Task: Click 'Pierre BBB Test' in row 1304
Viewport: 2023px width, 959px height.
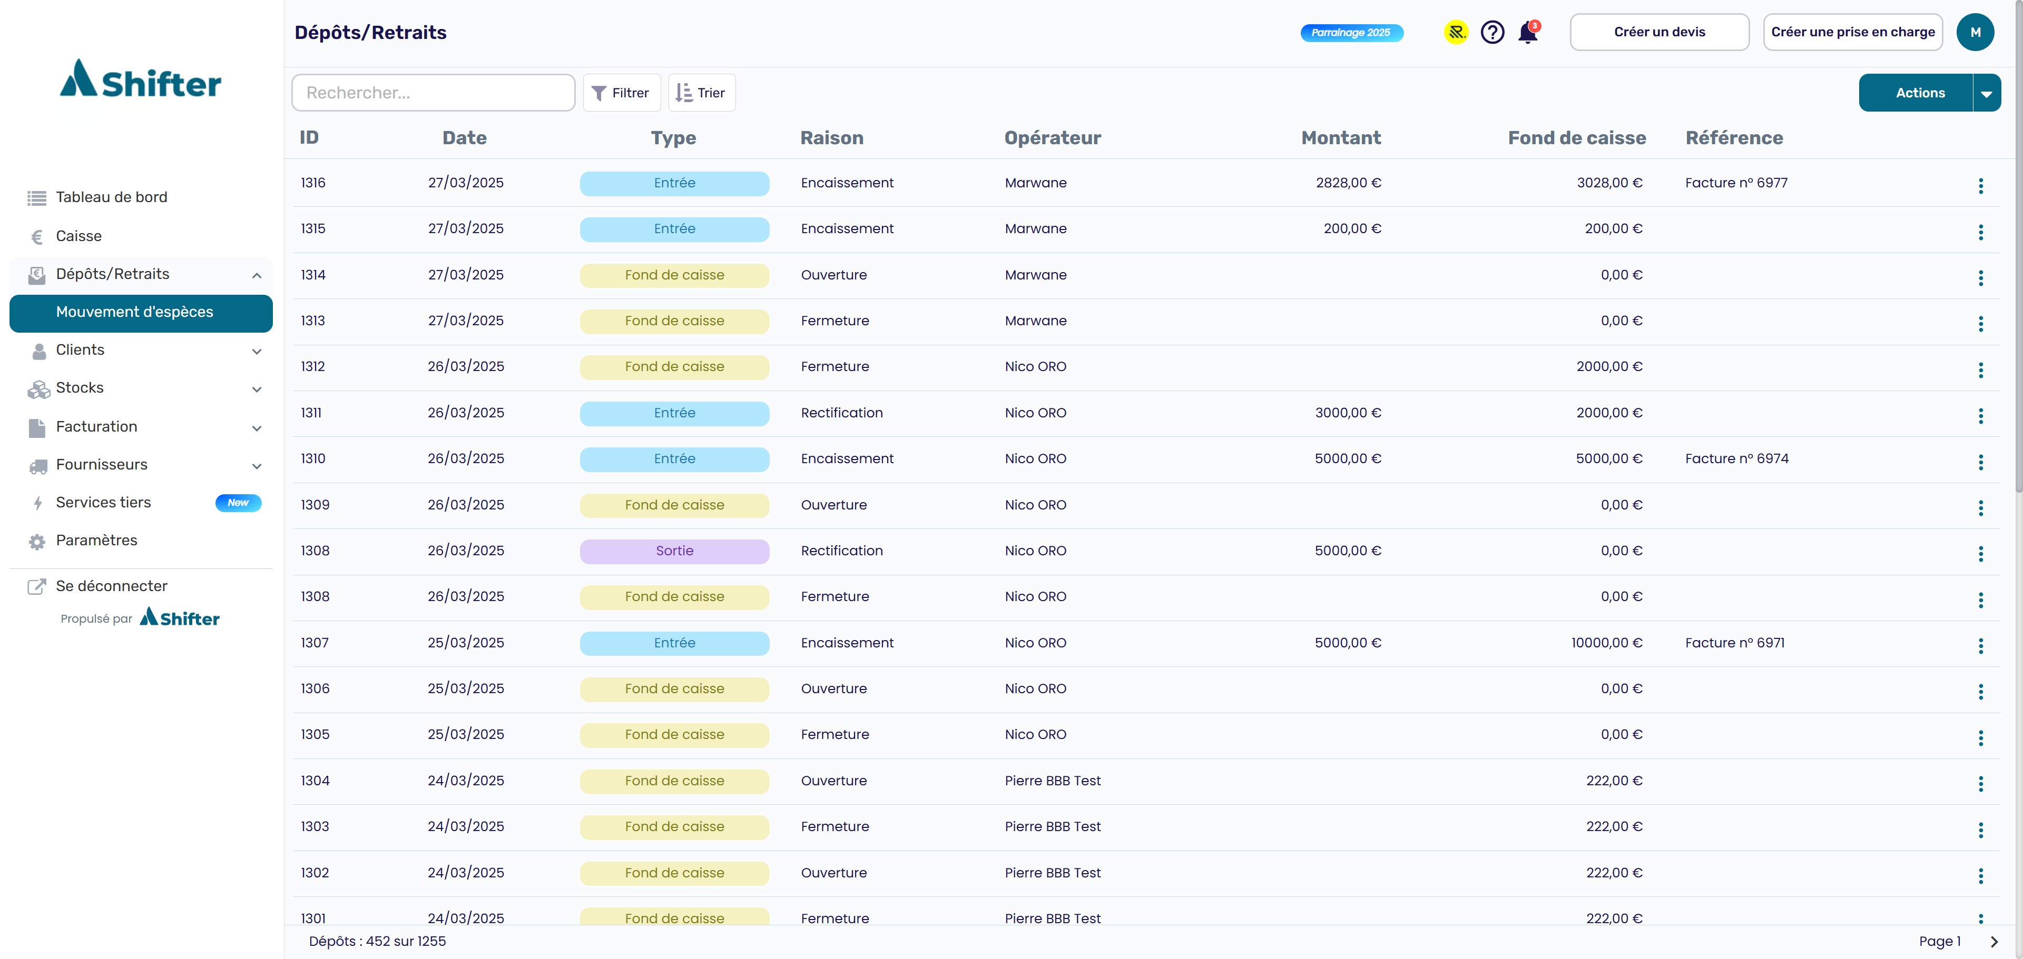Action: click(1053, 781)
